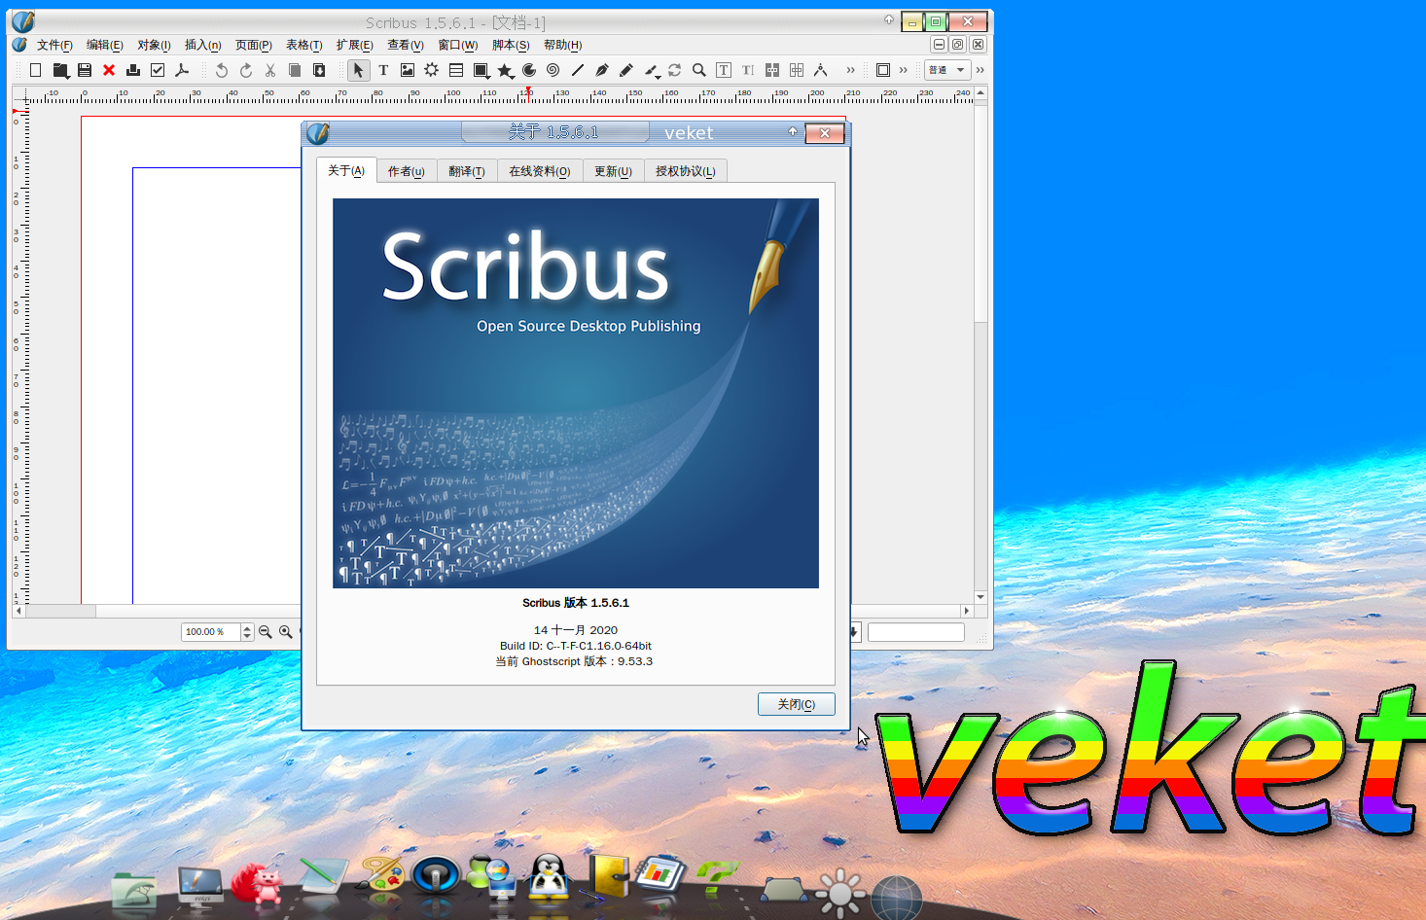Viewport: 1426px width, 920px height.
Task: Open the 扩展(E) menu
Action: [355, 45]
